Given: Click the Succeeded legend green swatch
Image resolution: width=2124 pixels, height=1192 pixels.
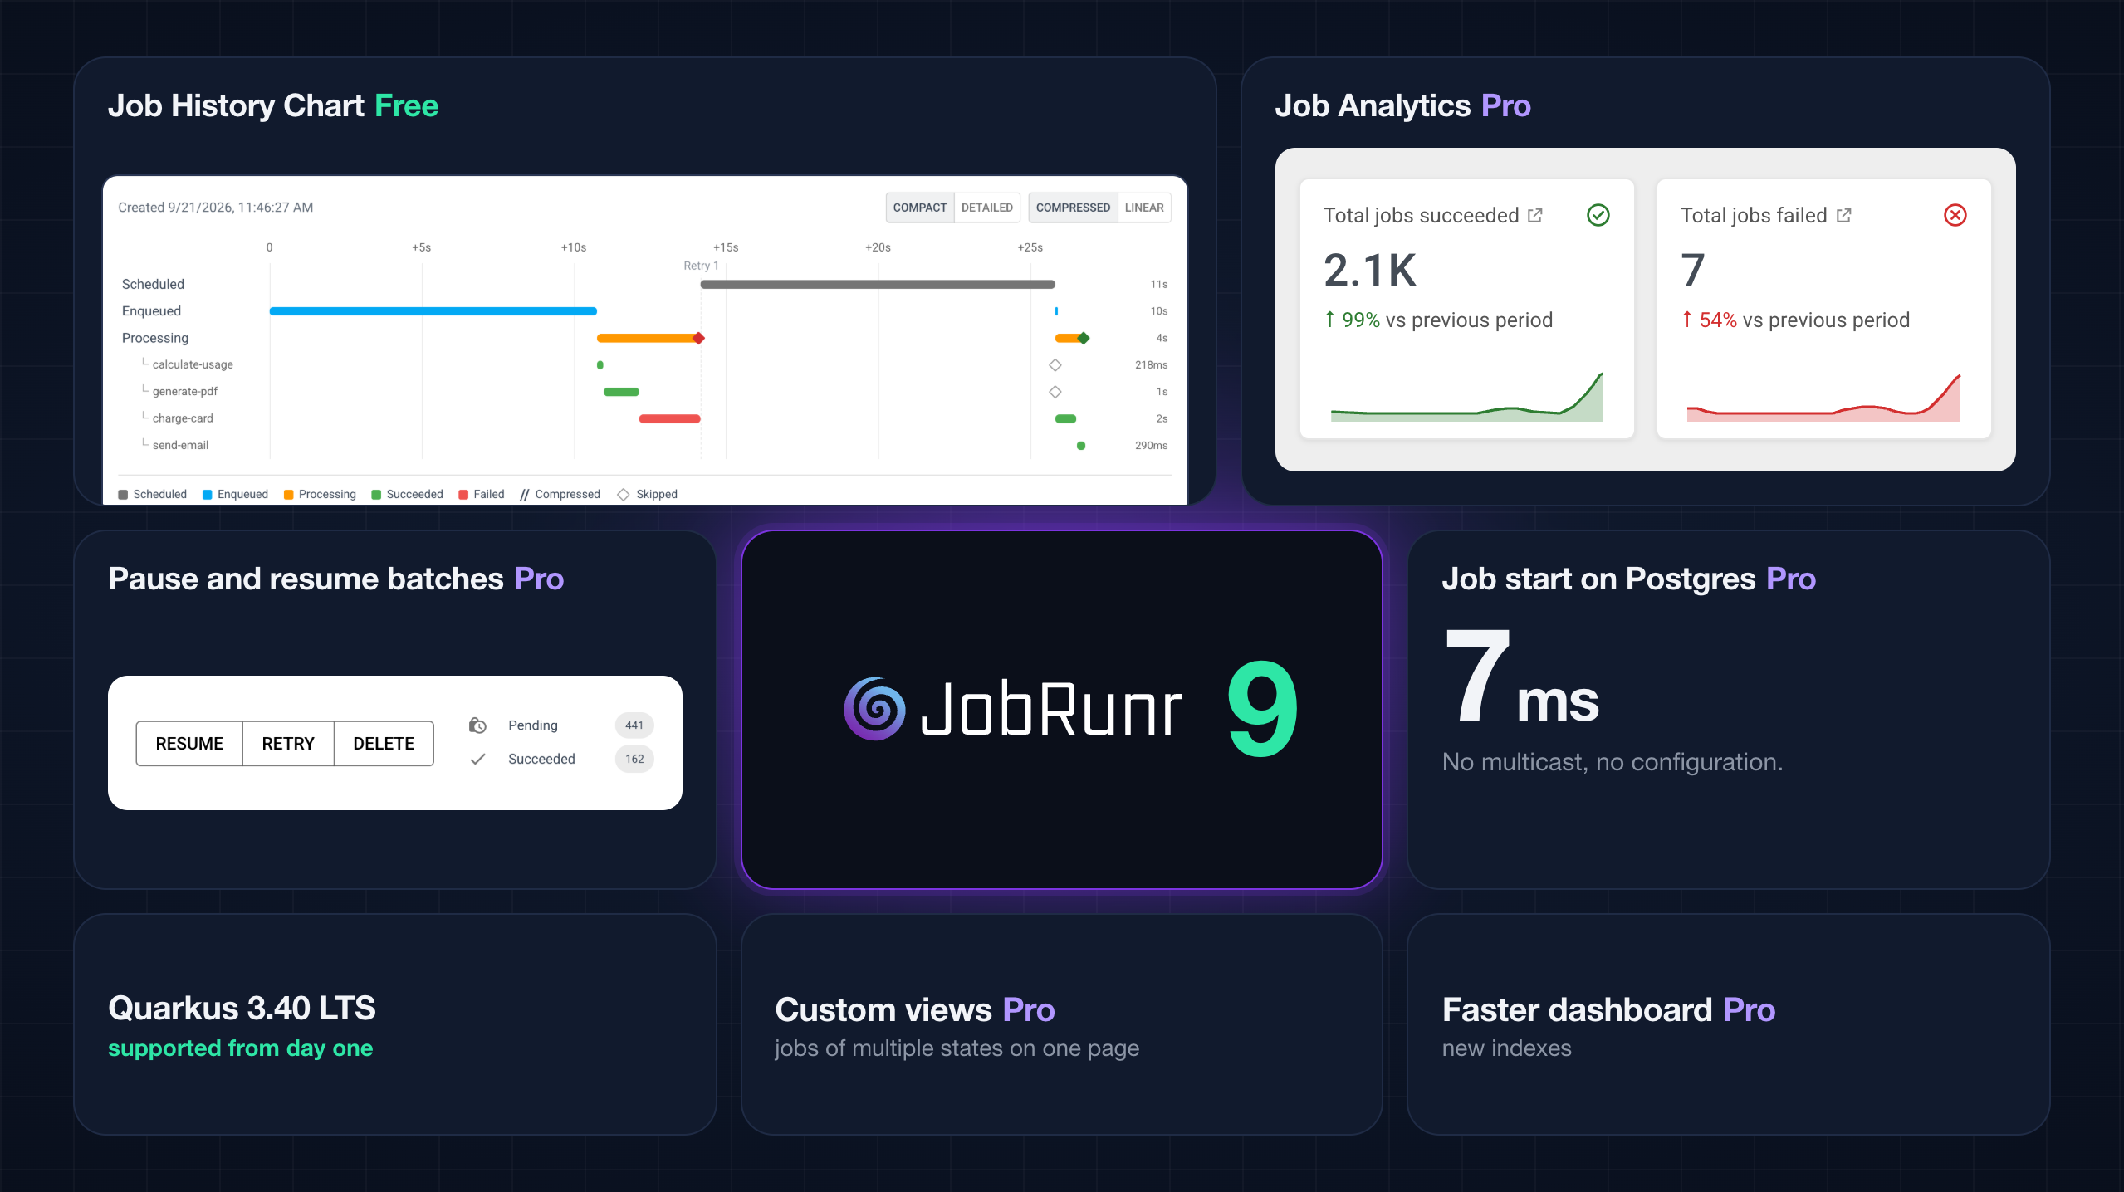Looking at the screenshot, I should click(x=376, y=495).
